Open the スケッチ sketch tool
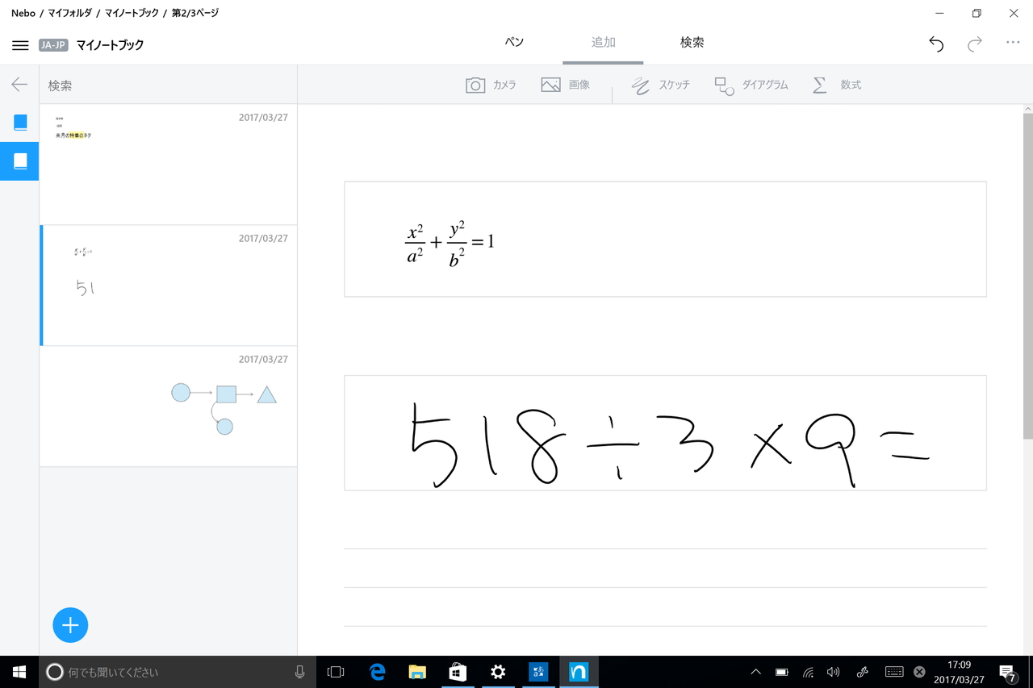1033x688 pixels. tap(659, 84)
